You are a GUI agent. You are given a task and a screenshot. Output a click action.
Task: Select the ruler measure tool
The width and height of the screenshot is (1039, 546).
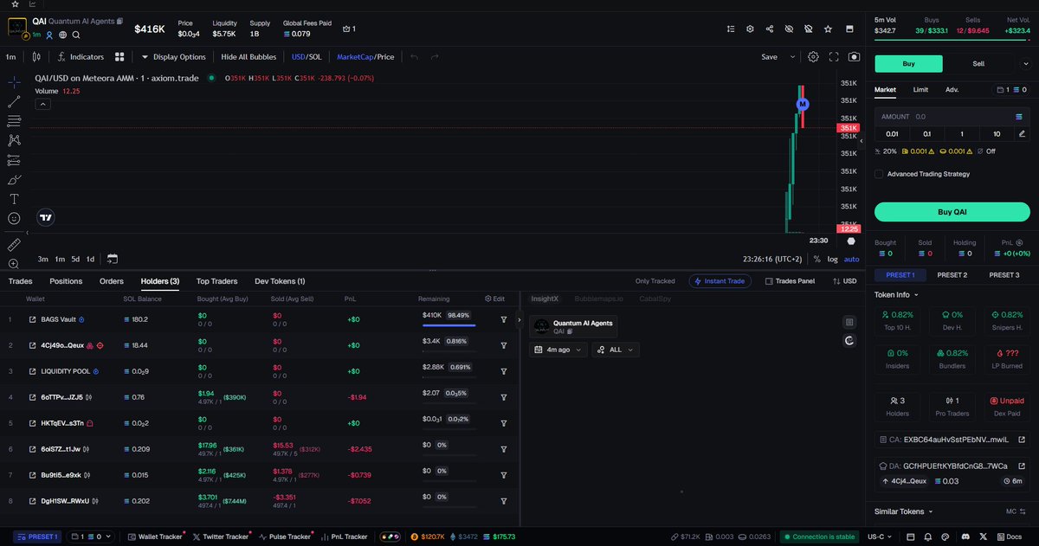(14, 245)
